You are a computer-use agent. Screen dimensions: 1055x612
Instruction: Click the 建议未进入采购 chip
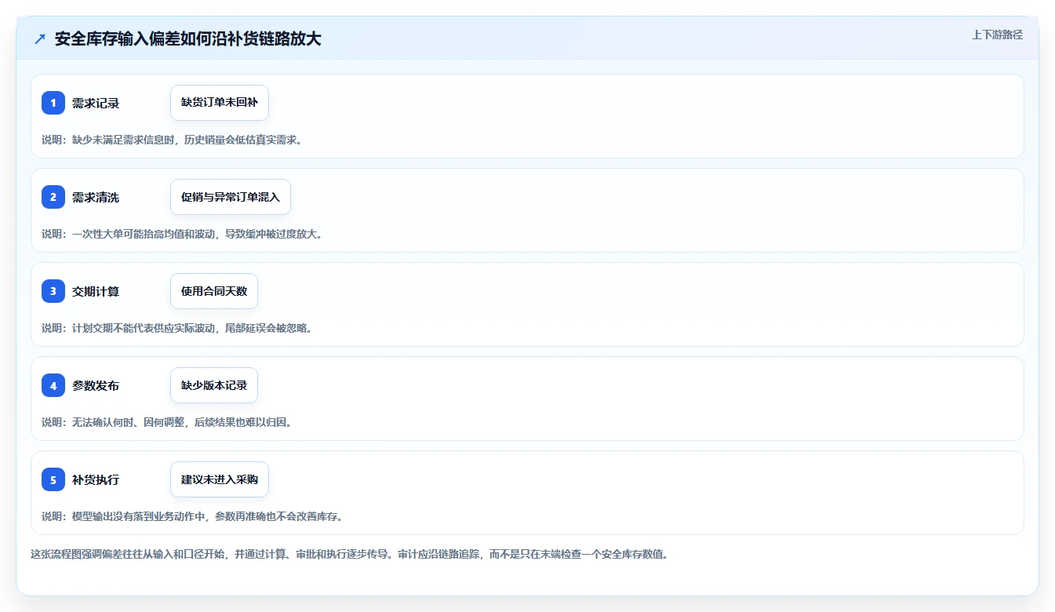pyautogui.click(x=220, y=479)
